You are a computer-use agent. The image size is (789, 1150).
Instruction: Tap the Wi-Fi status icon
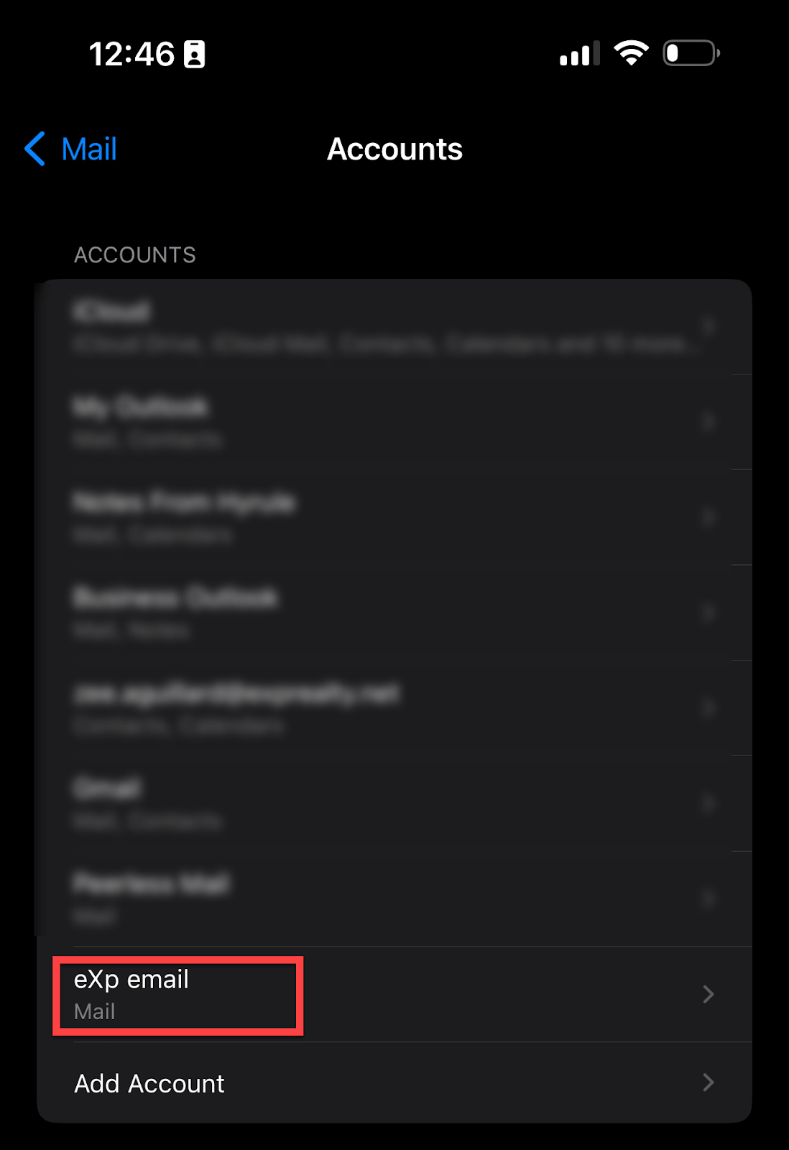click(631, 53)
